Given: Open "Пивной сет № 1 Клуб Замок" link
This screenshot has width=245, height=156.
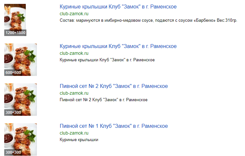Looking at the screenshot, I should coord(114,126).
